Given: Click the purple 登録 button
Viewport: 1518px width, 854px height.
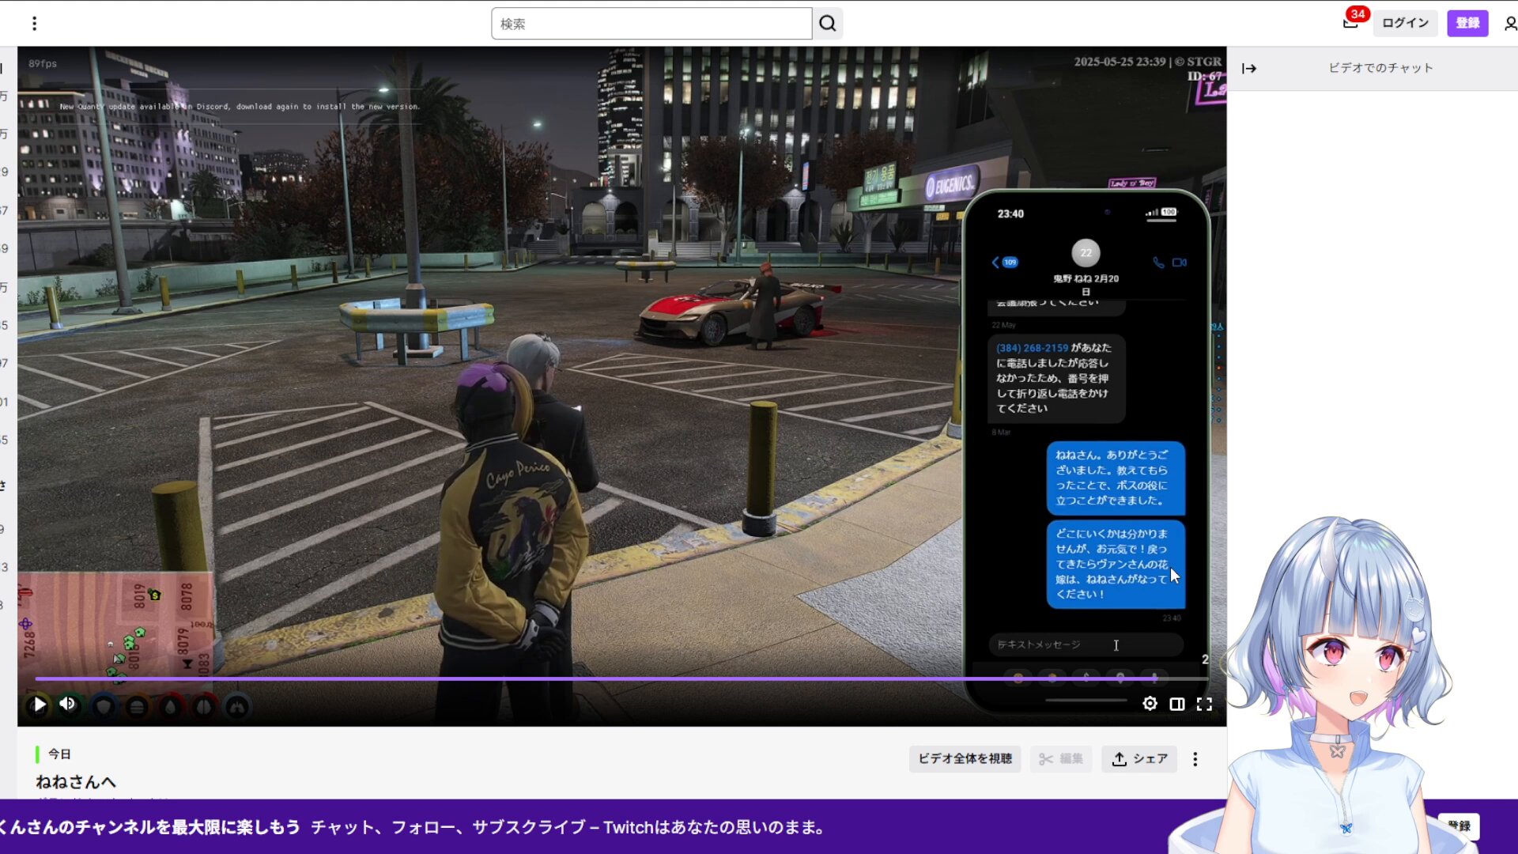Looking at the screenshot, I should point(1467,23).
